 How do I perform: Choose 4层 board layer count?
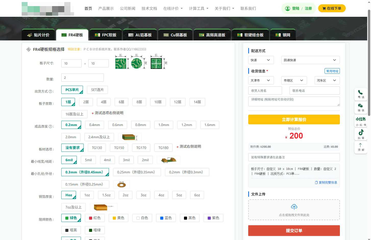(104, 102)
